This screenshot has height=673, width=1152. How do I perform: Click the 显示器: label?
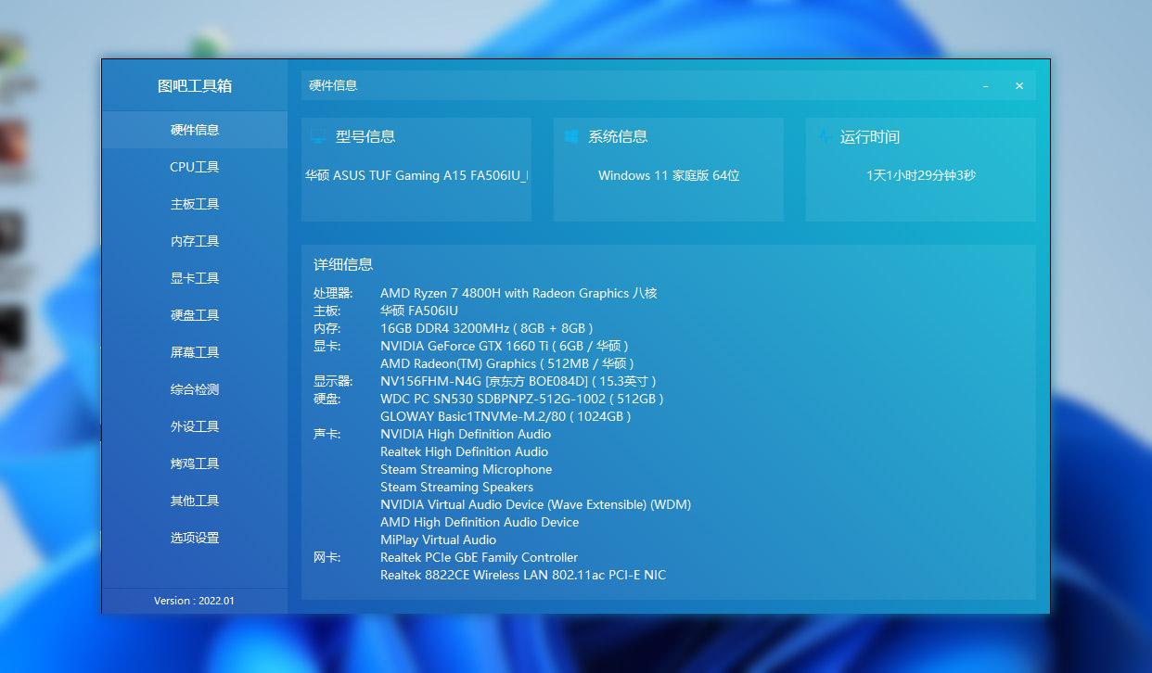click(x=333, y=381)
